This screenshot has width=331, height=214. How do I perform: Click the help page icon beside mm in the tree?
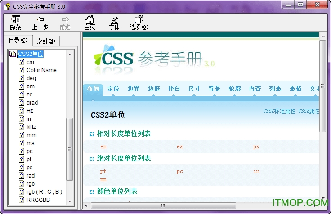click(x=22, y=135)
